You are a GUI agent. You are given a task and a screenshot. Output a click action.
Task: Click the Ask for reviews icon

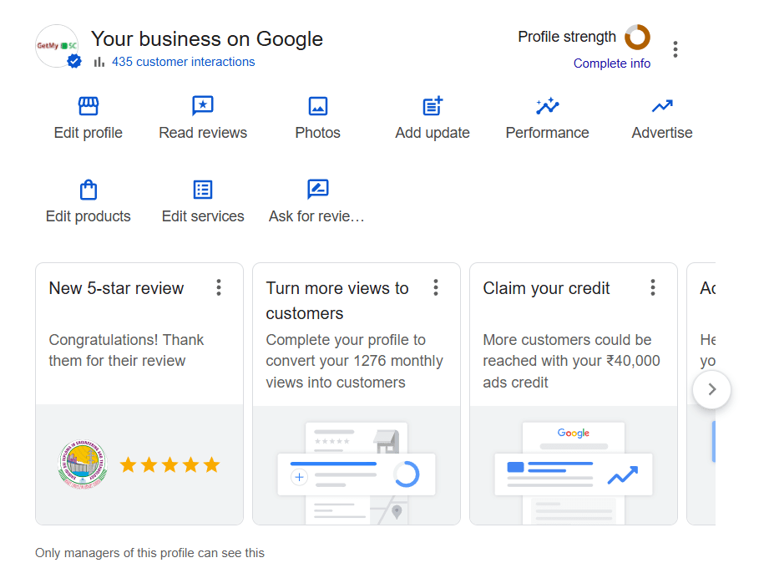[318, 189]
